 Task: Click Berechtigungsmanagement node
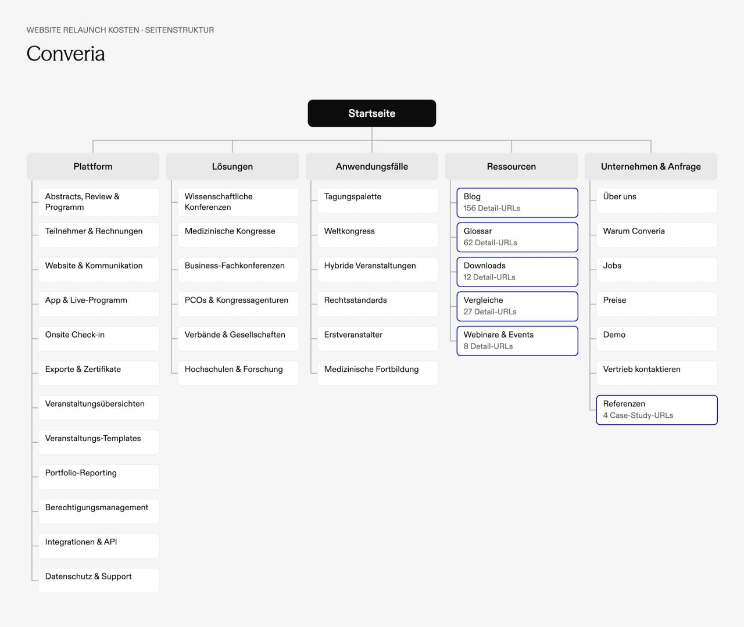[99, 511]
